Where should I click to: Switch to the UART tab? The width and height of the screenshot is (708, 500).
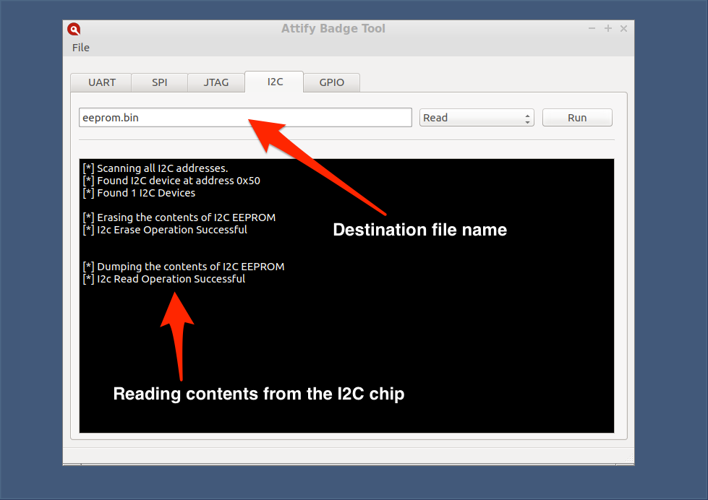coord(101,82)
